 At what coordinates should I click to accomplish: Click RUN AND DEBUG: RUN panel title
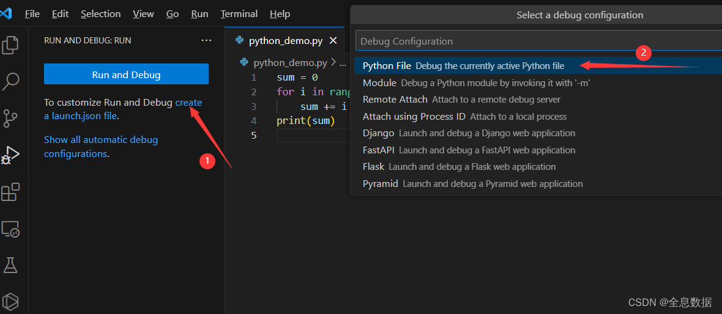(87, 40)
